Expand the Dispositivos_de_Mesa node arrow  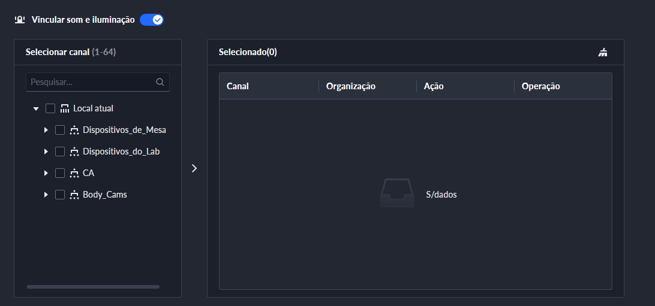46,130
